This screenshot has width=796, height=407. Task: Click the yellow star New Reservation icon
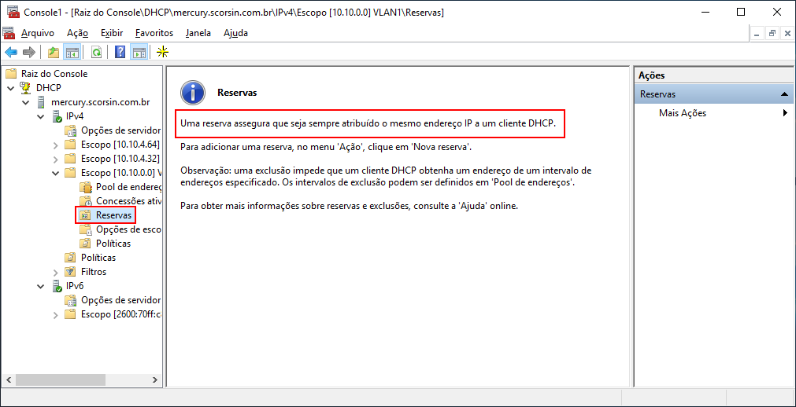[162, 52]
